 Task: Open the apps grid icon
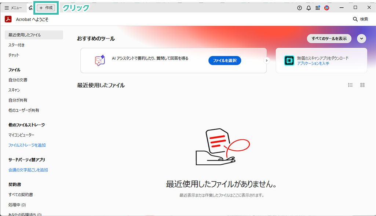pos(318,8)
